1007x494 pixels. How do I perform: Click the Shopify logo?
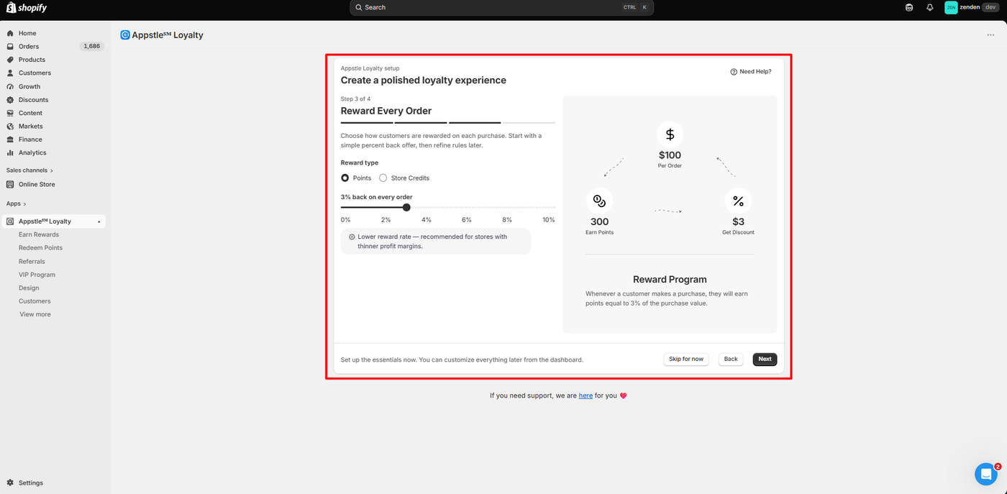[x=27, y=7]
